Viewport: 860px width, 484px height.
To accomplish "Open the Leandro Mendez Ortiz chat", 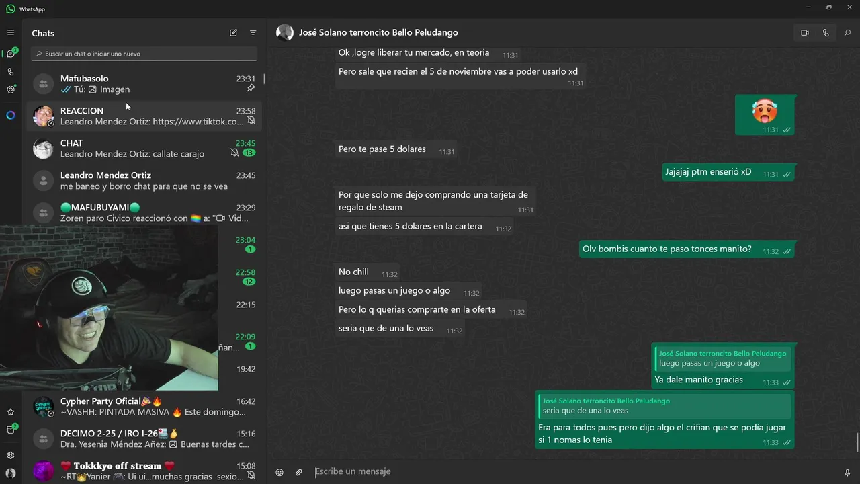I will pyautogui.click(x=144, y=180).
